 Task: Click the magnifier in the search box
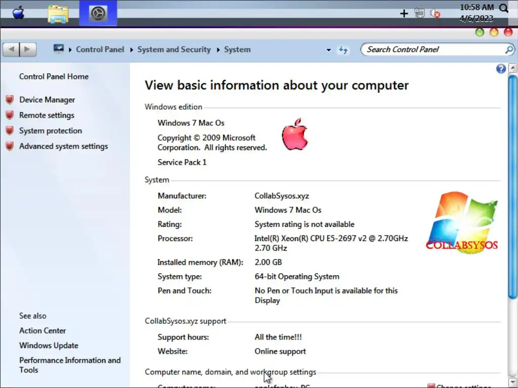509,50
